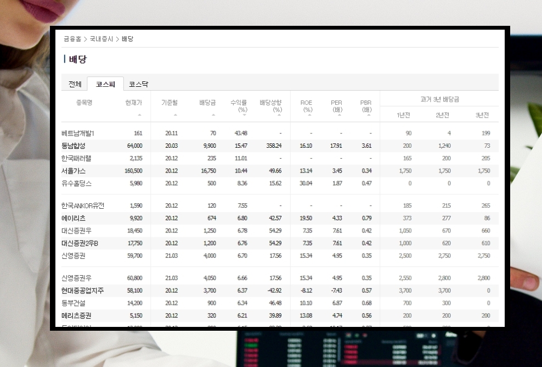Image resolution: width=542 pixels, height=367 pixels.
Task: Select 에이리츠 ROE 19.50
Action: pyautogui.click(x=306, y=218)
